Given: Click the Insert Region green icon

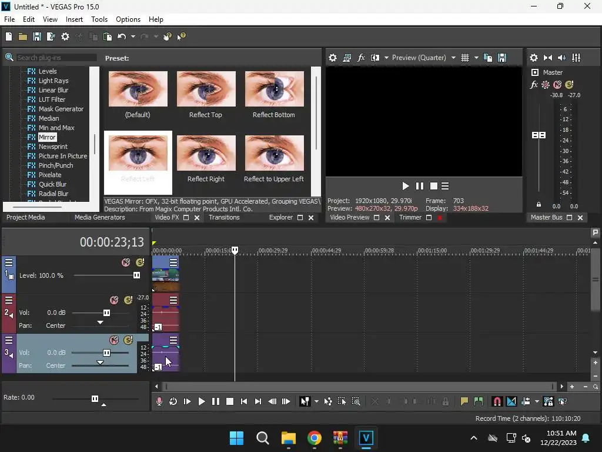Looking at the screenshot, I should [x=479, y=401].
